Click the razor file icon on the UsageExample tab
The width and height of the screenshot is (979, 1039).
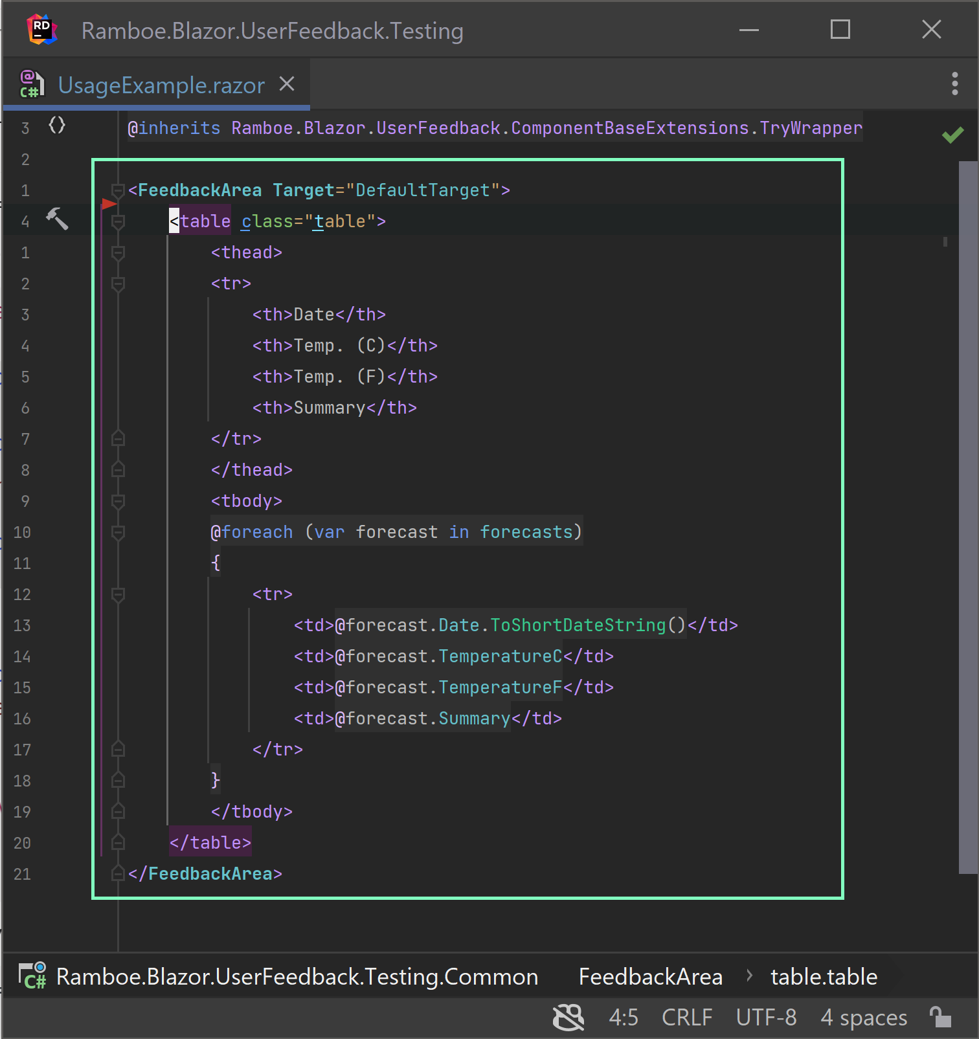point(32,84)
